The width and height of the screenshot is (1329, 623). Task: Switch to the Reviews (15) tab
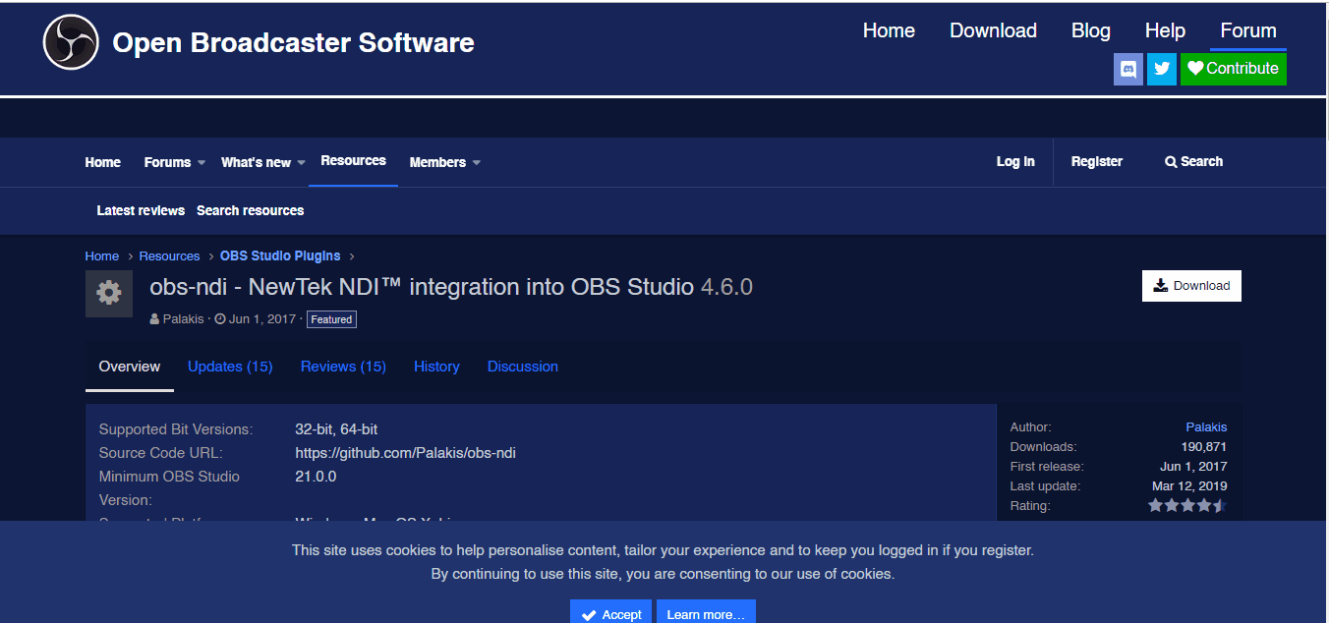pos(343,367)
